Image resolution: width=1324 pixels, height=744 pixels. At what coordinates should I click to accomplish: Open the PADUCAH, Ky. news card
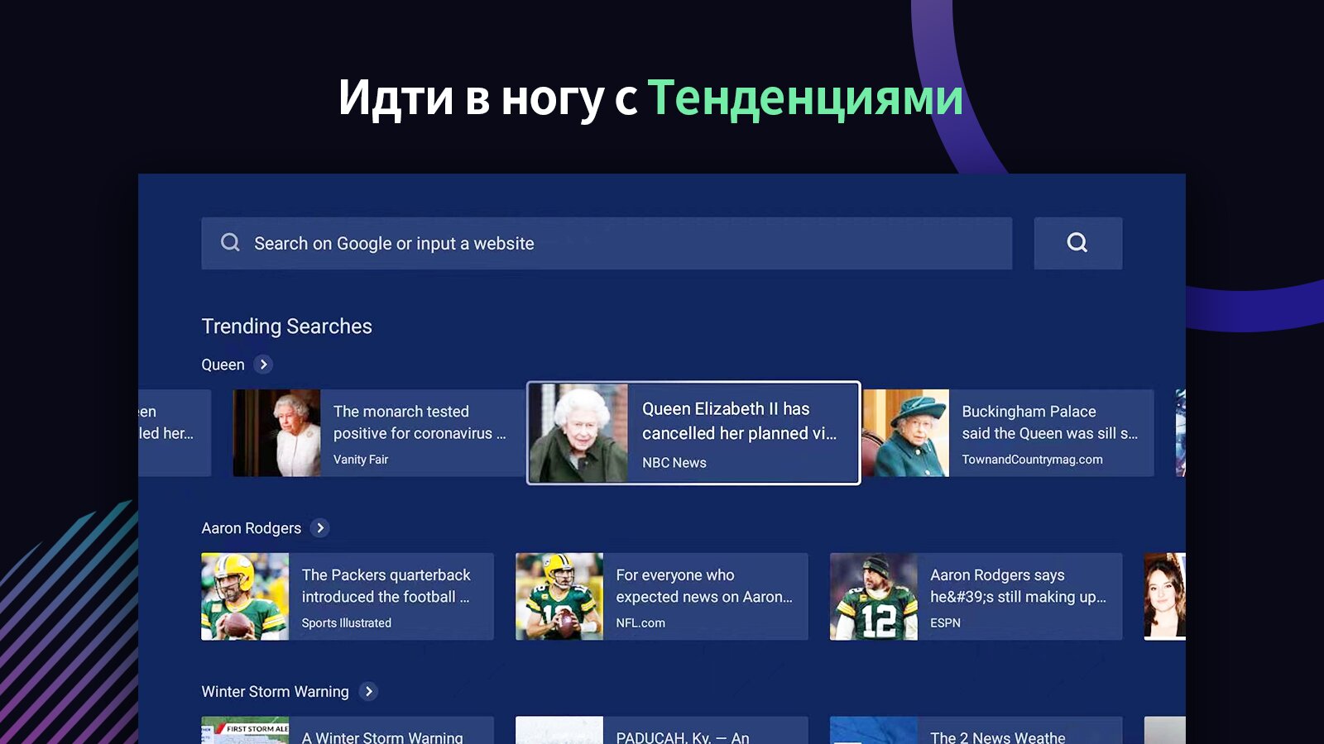[662, 731]
